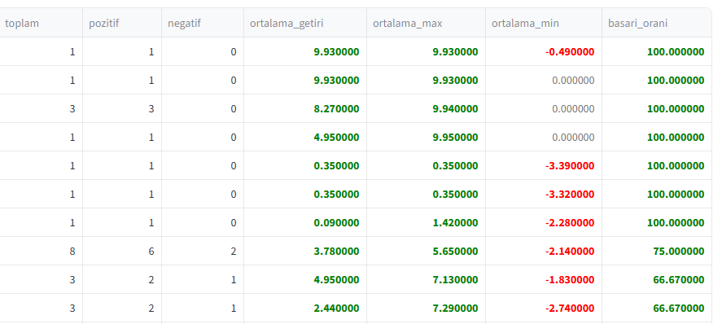Click the 3.780000 ortalama_getiri cell
This screenshot has height=324, width=722.
tap(305, 252)
